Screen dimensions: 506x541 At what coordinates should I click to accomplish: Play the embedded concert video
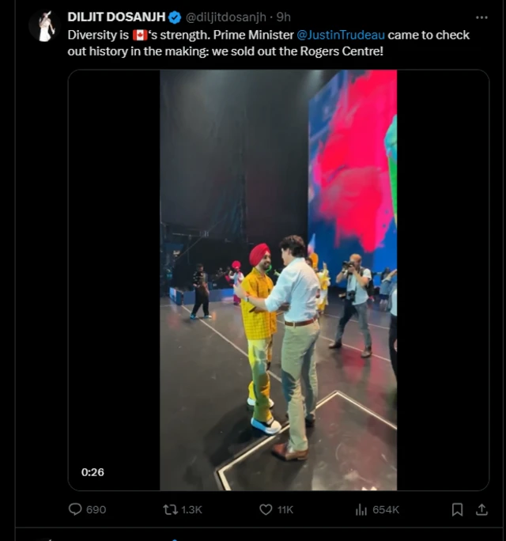click(x=278, y=280)
